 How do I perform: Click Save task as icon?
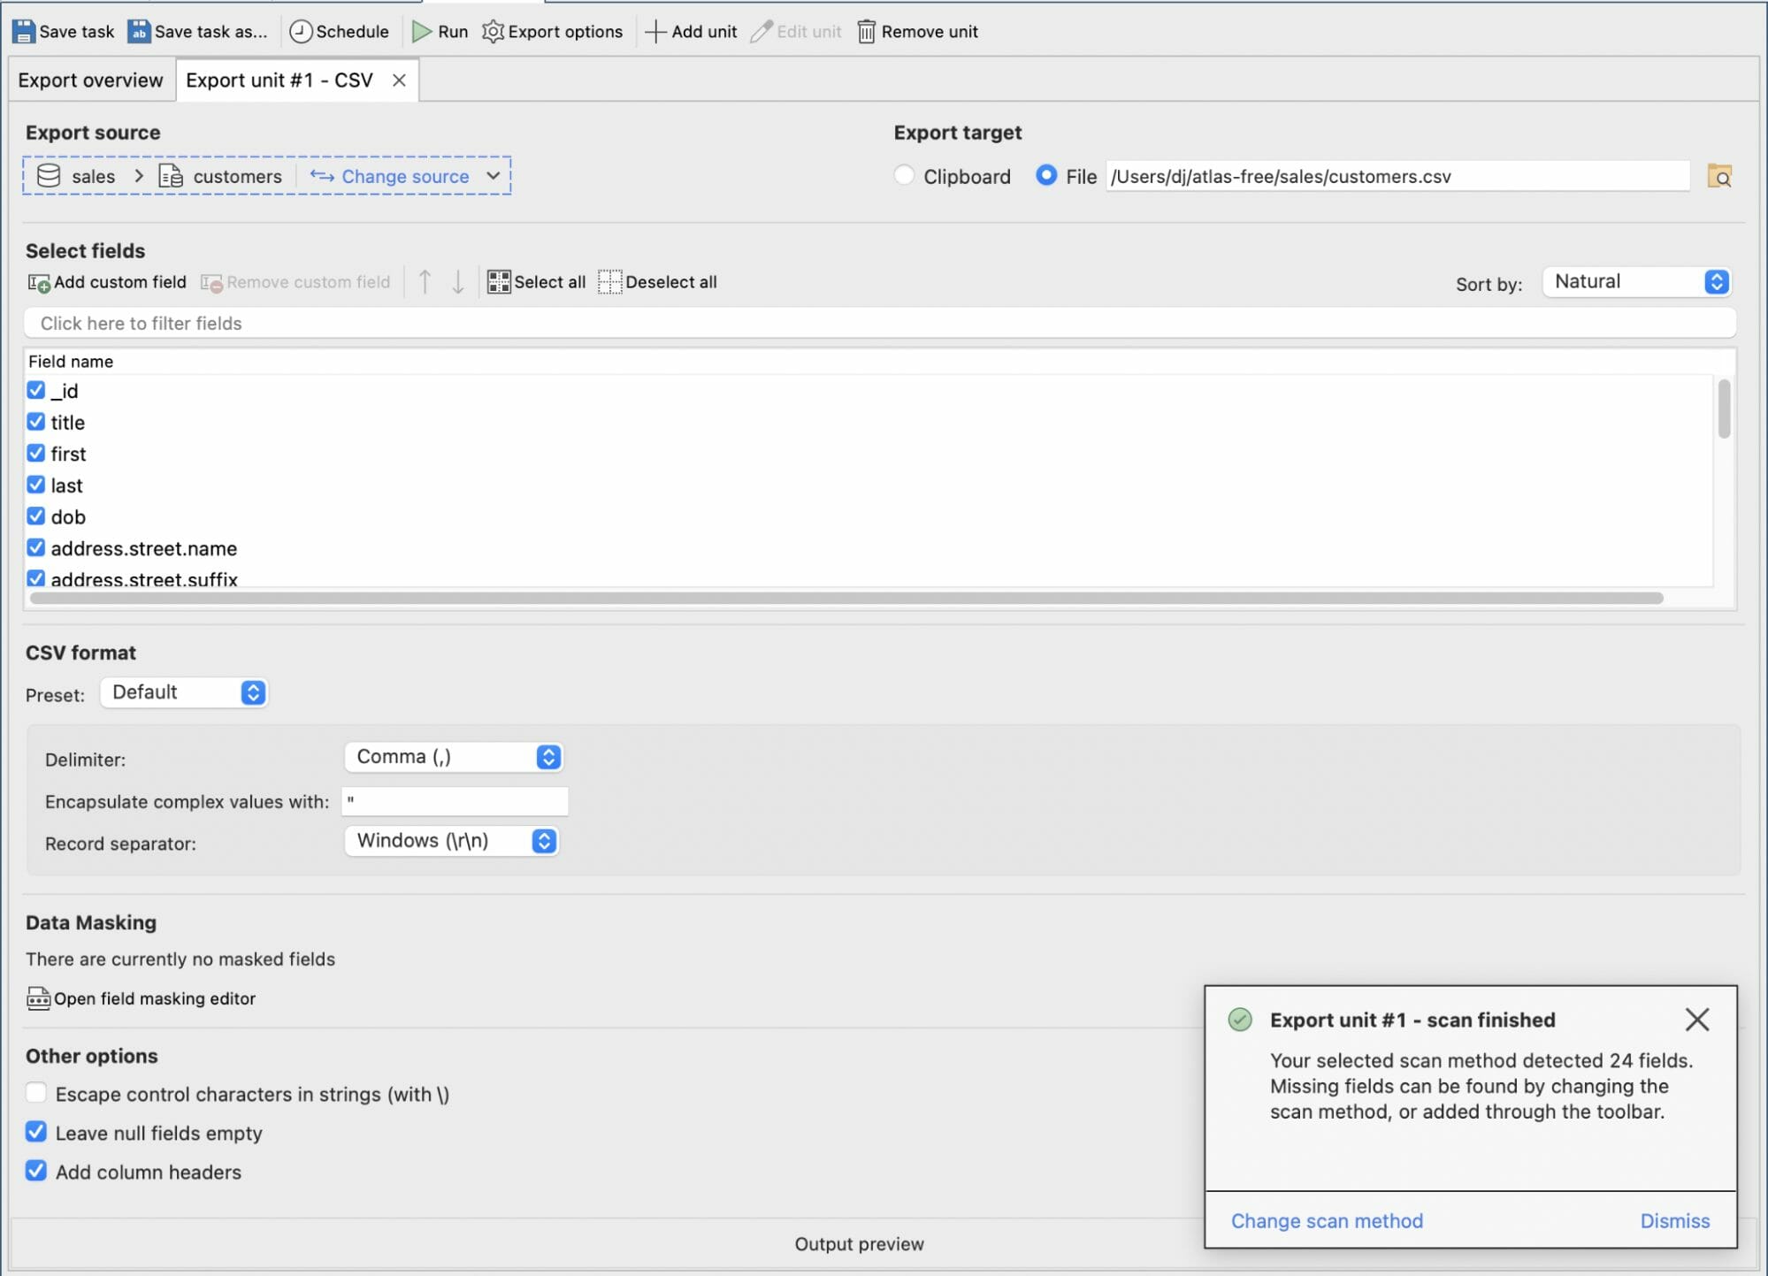click(x=139, y=31)
